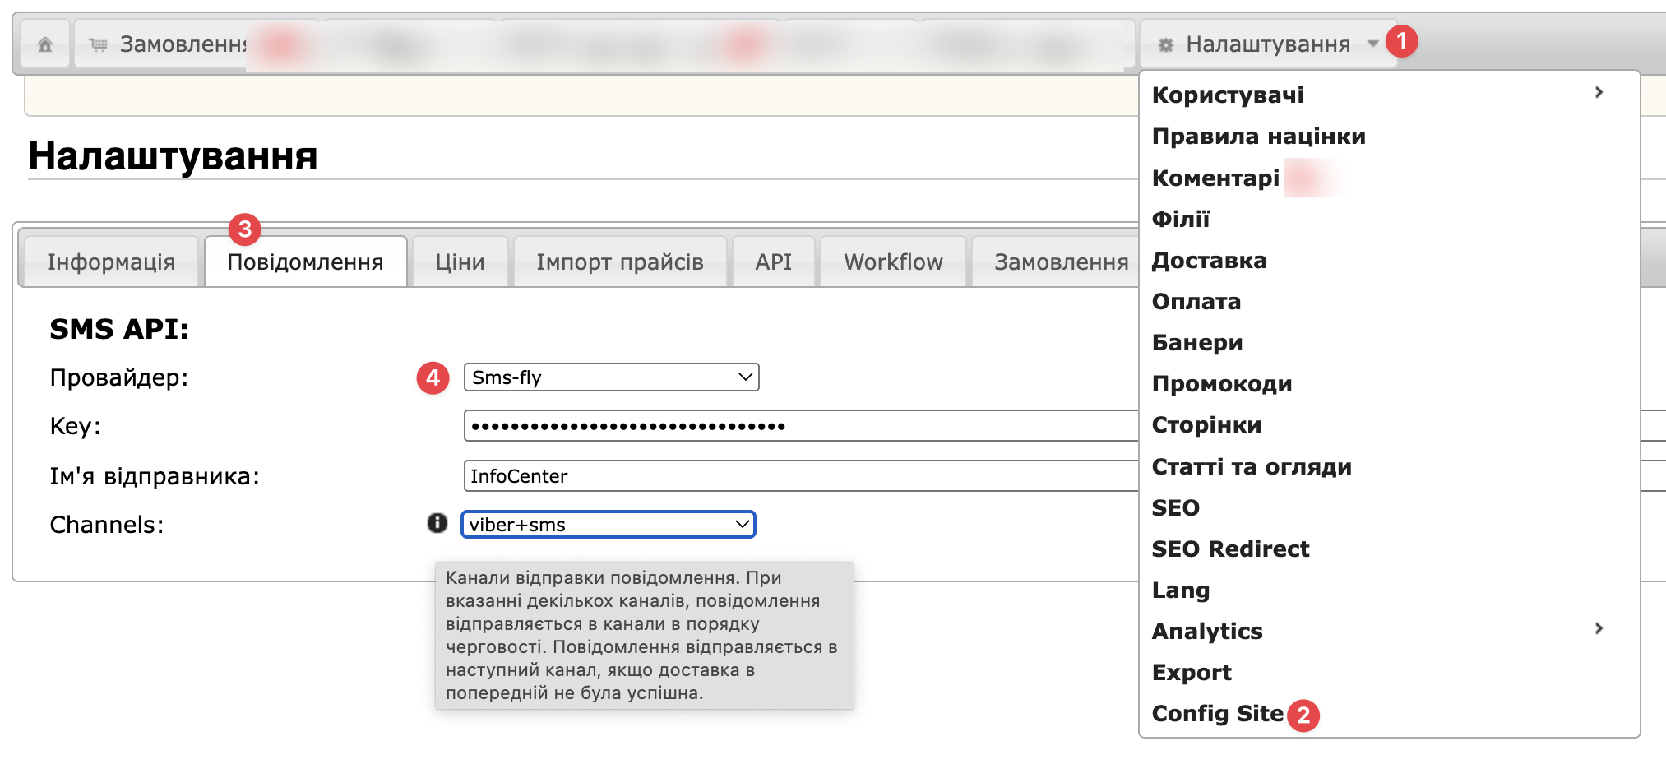The width and height of the screenshot is (1666, 778).
Task: Choose Config Site from settings menu
Action: pos(1217,714)
